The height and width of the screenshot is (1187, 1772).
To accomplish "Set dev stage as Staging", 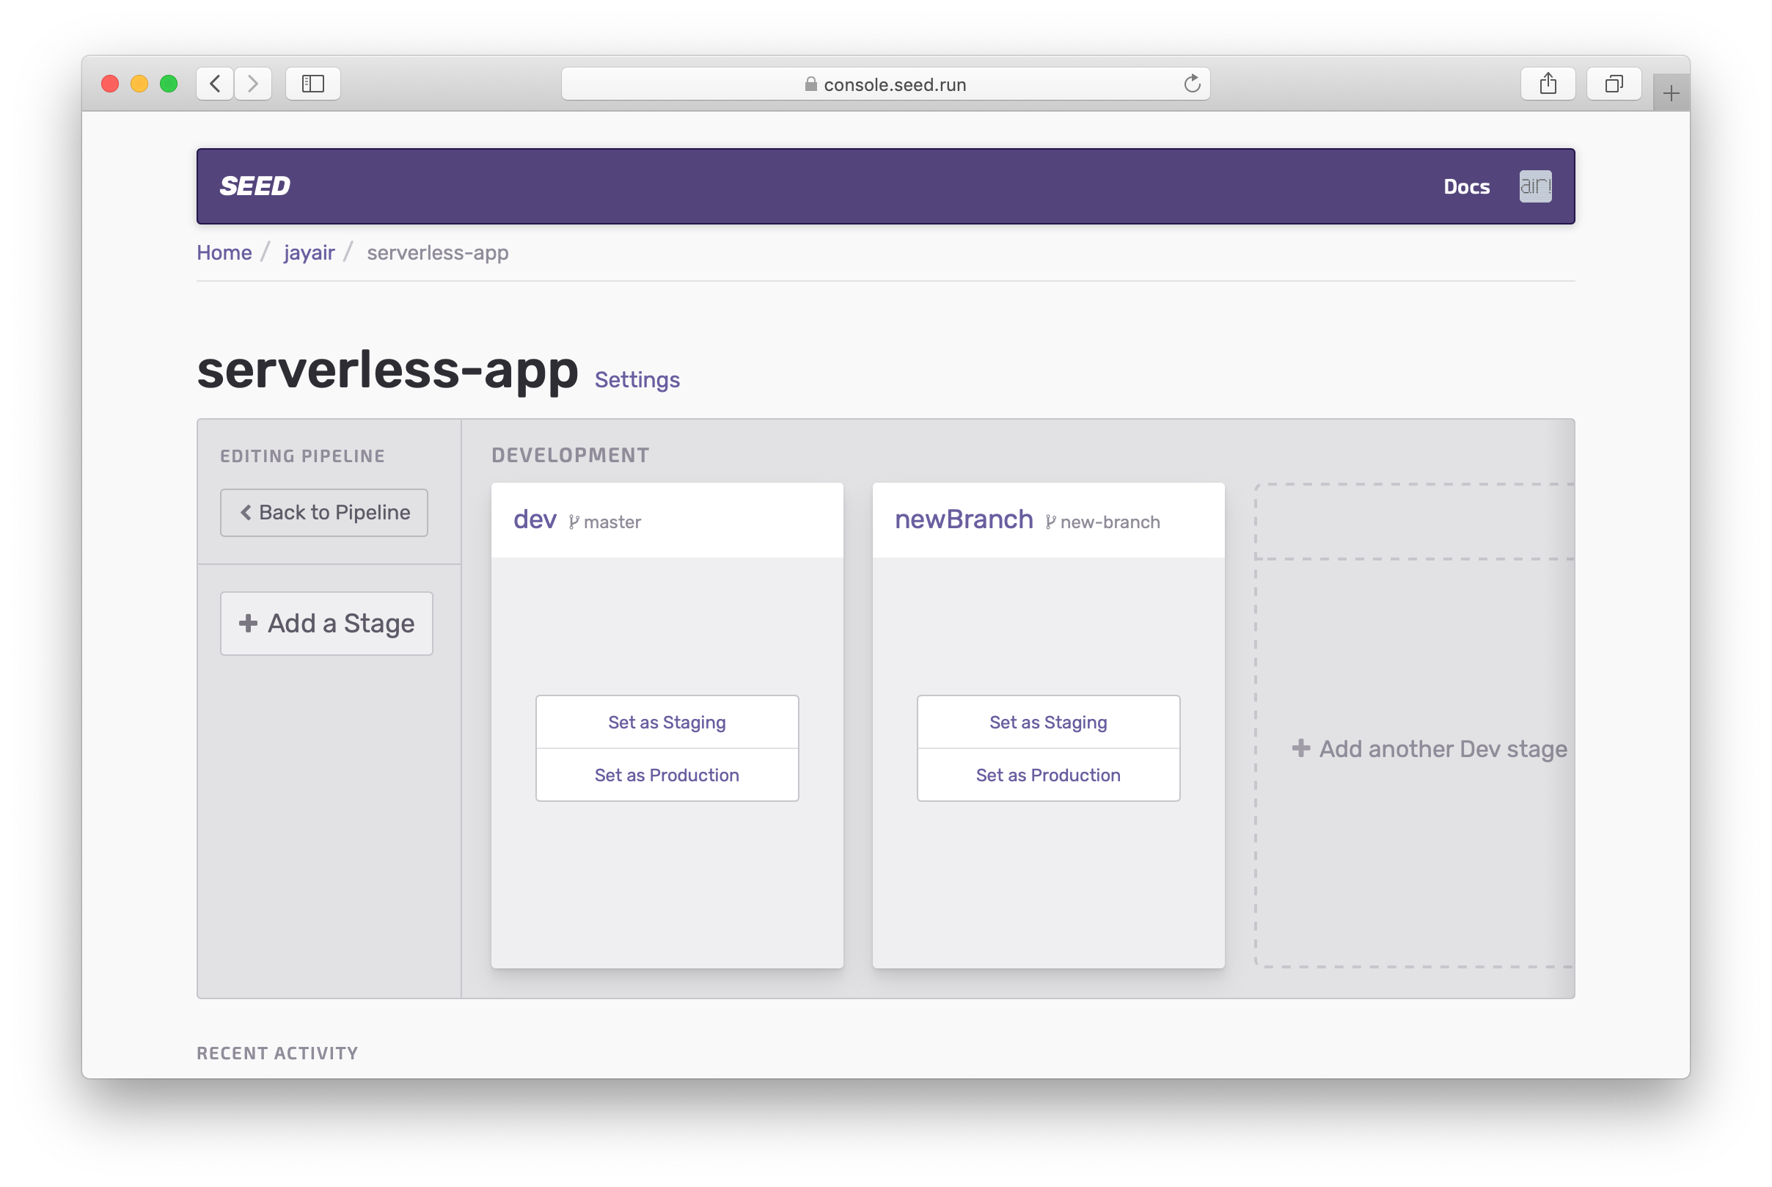I will (666, 720).
